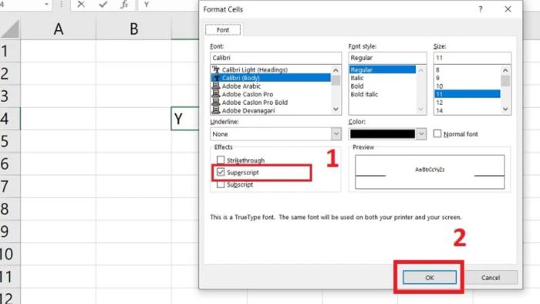Viewport: 540px width, 304px height.
Task: Select row 2 header
Action: point(10,73)
